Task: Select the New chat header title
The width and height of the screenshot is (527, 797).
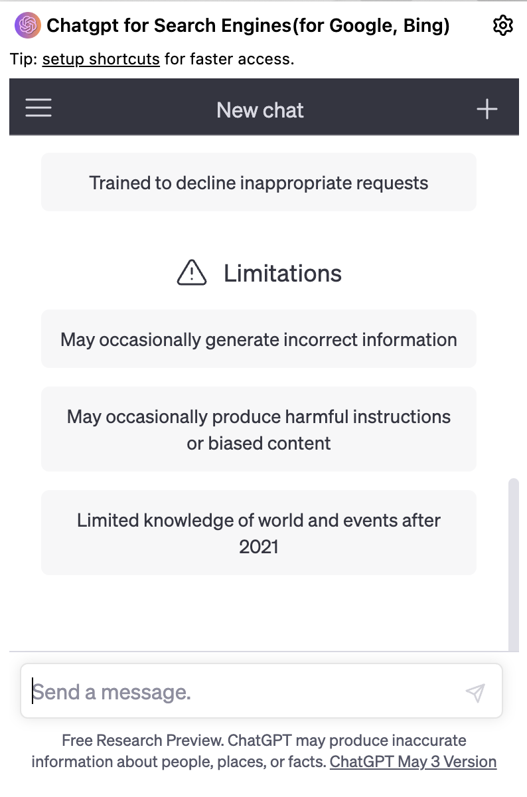Action: (x=260, y=110)
